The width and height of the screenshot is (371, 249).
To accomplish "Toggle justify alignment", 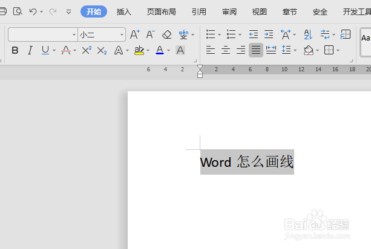I will tap(256, 50).
